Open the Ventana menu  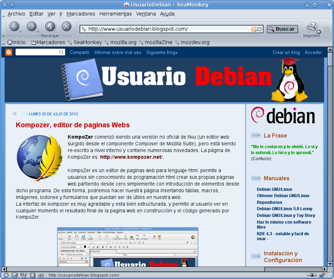[x=146, y=14]
